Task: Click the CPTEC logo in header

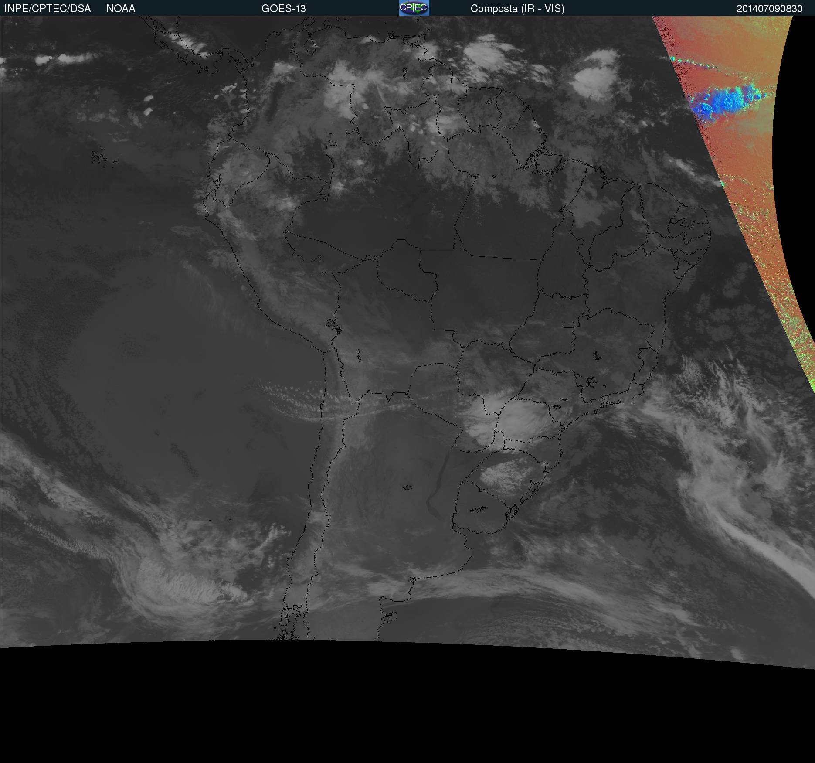Action: pyautogui.click(x=414, y=8)
